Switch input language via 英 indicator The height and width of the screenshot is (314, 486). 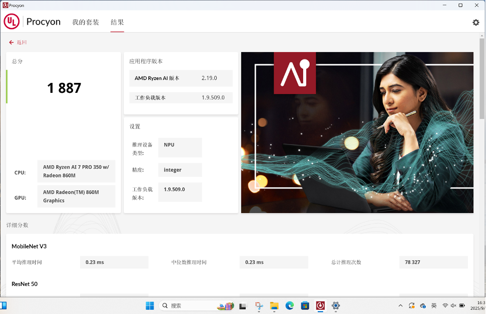pyautogui.click(x=434, y=305)
